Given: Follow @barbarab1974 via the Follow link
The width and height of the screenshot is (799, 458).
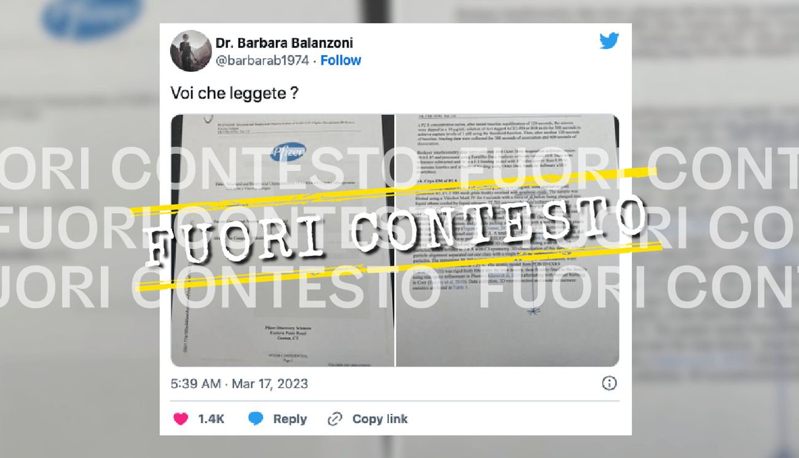Looking at the screenshot, I should click(340, 60).
